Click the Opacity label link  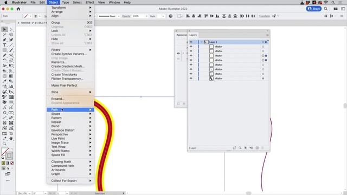(126, 16)
